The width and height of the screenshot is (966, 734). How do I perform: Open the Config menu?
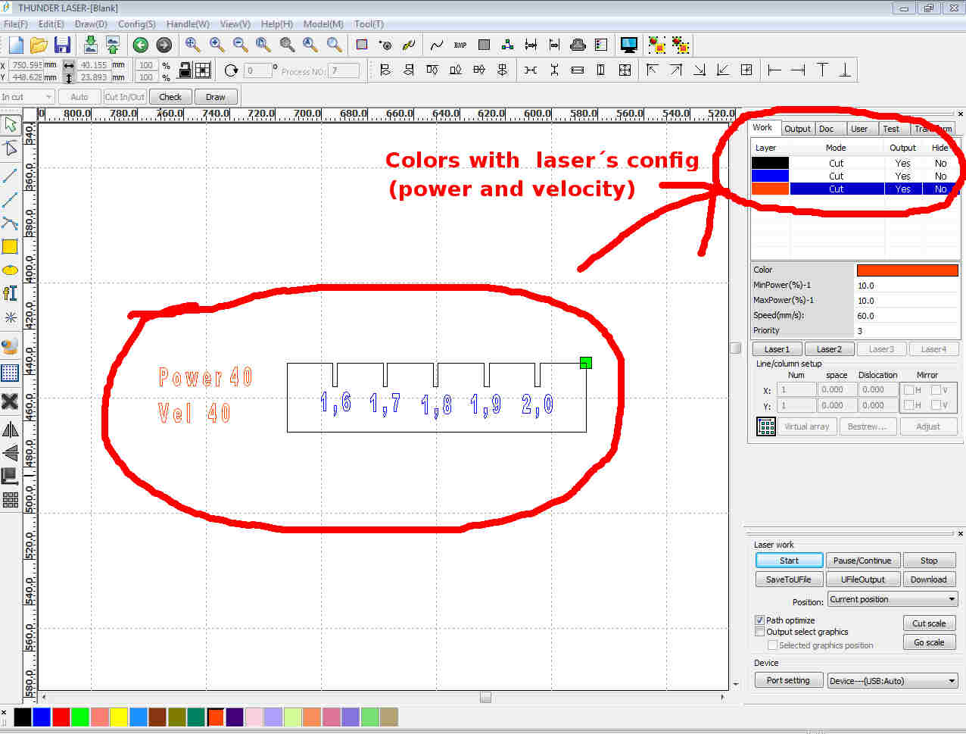coord(137,24)
